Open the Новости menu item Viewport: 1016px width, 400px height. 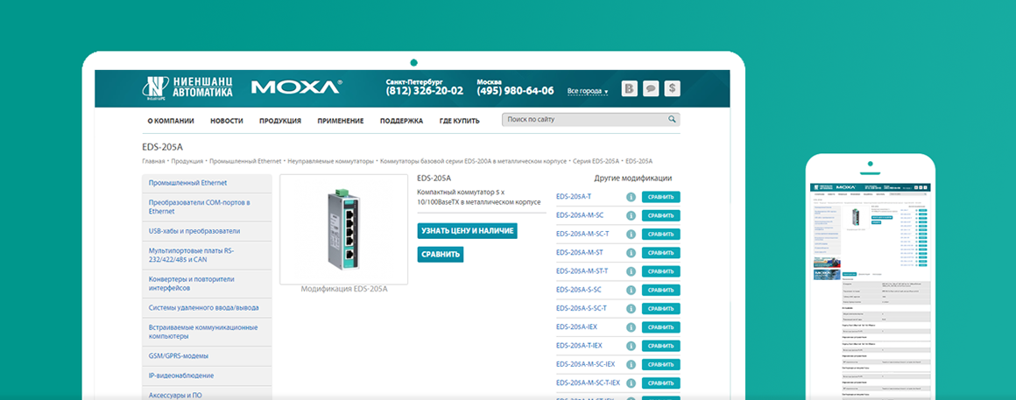227,121
